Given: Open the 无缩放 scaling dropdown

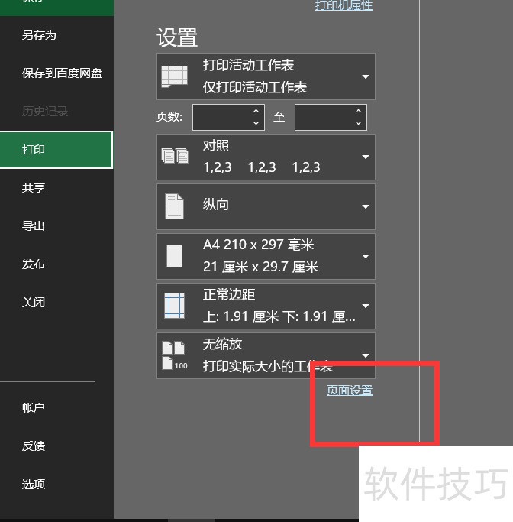Looking at the screenshot, I should coord(266,355).
